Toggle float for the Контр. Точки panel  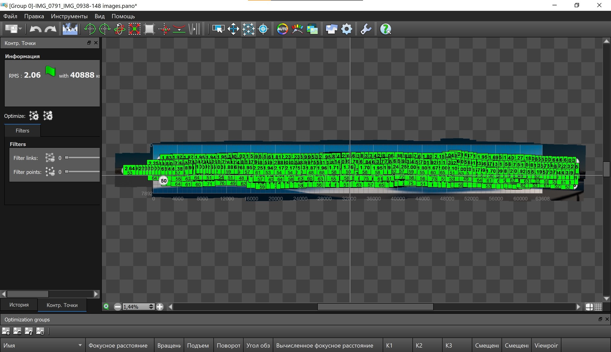(89, 43)
